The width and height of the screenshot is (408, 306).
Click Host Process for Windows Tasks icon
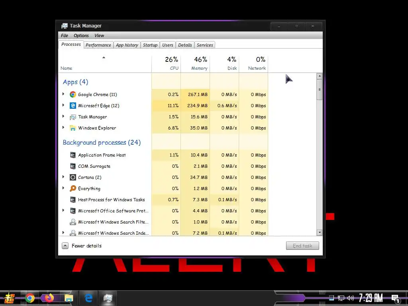73,200
